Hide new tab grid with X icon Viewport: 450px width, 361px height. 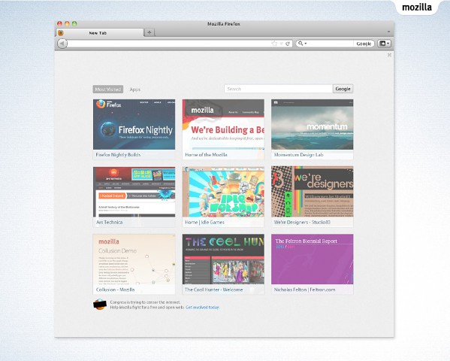point(389,55)
